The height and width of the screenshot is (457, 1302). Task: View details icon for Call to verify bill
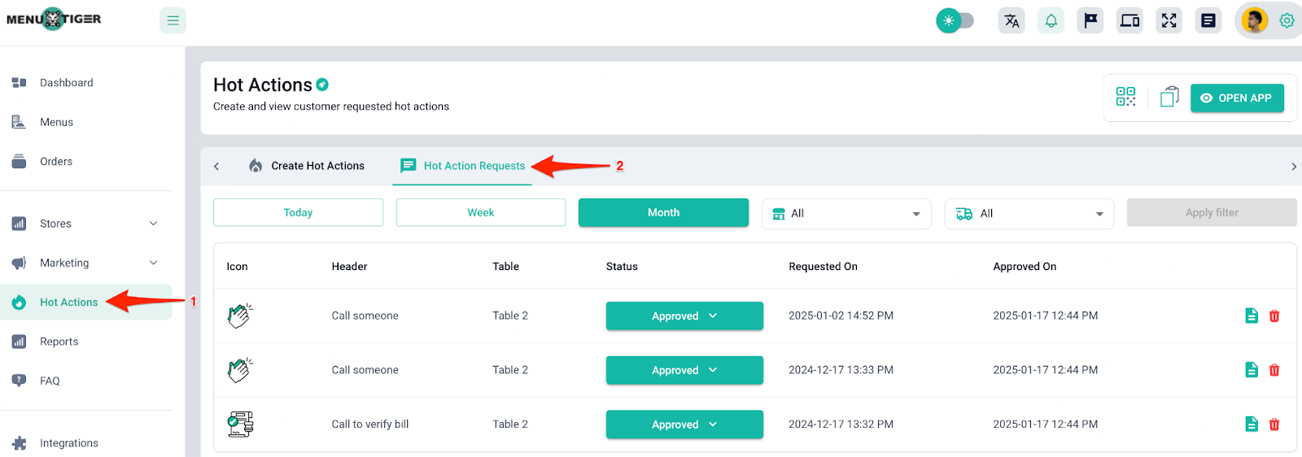pos(1252,424)
